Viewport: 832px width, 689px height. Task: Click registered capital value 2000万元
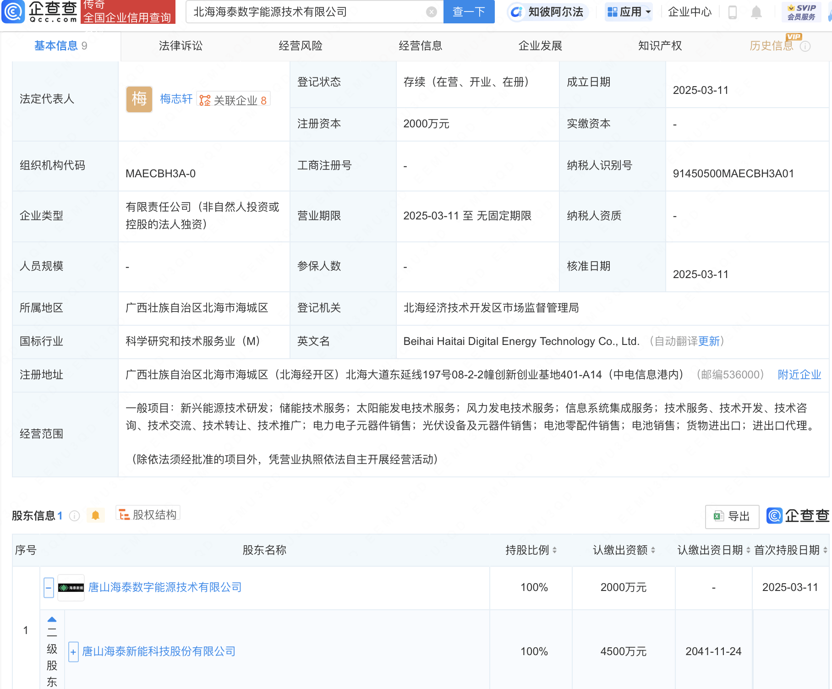click(x=426, y=124)
